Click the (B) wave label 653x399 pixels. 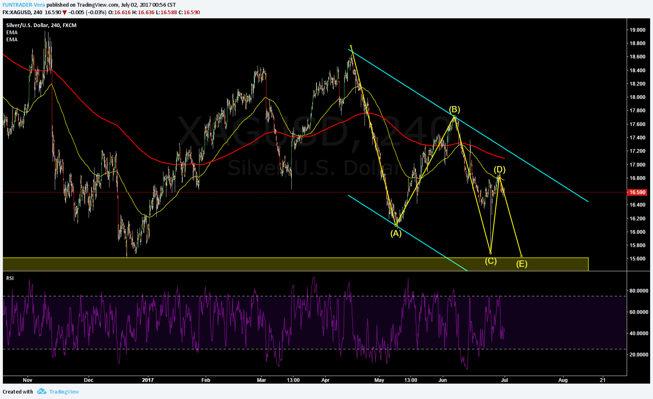coord(454,109)
